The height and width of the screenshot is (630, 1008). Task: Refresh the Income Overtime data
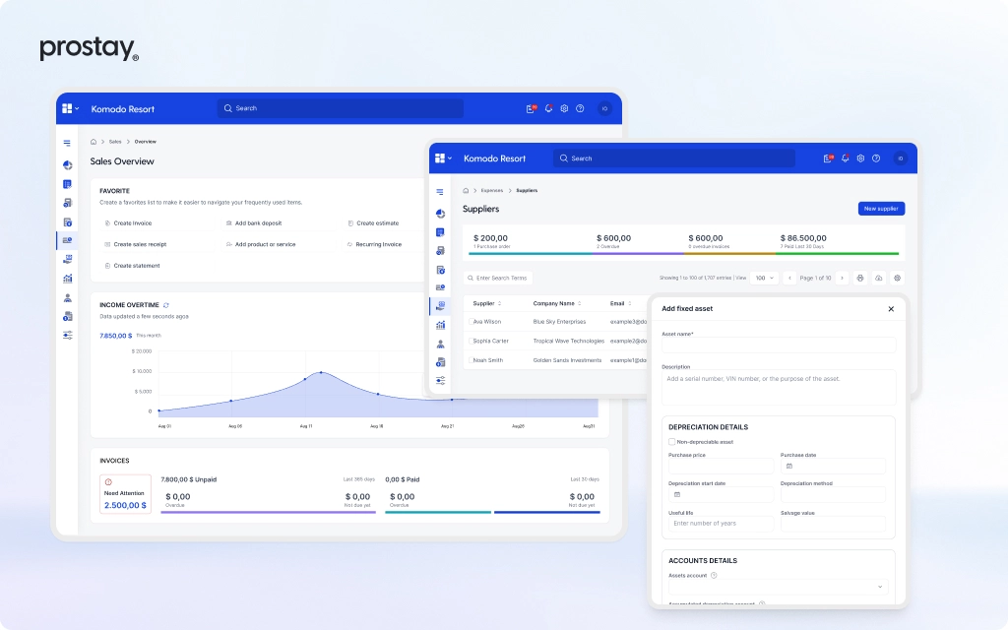coord(166,305)
